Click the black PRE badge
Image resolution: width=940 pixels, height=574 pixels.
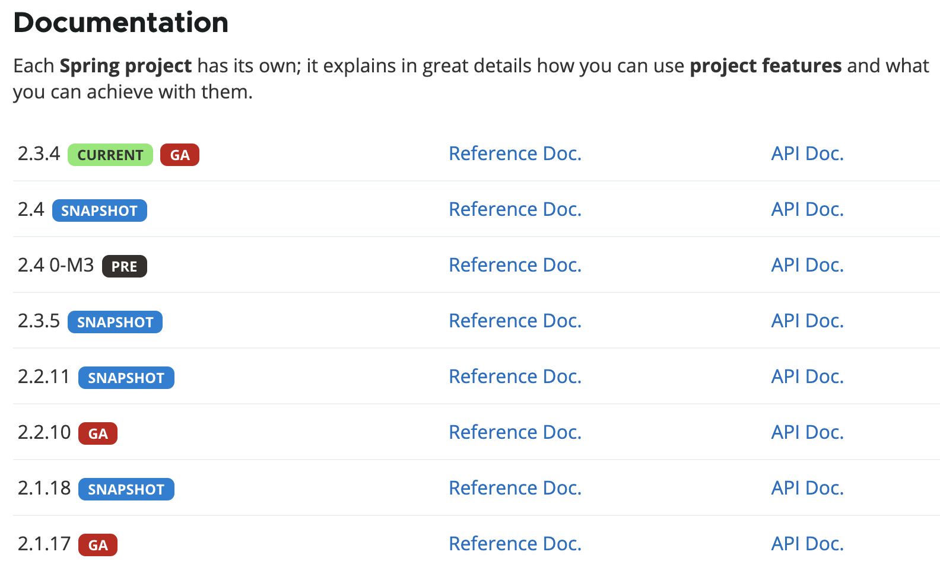[x=124, y=266]
